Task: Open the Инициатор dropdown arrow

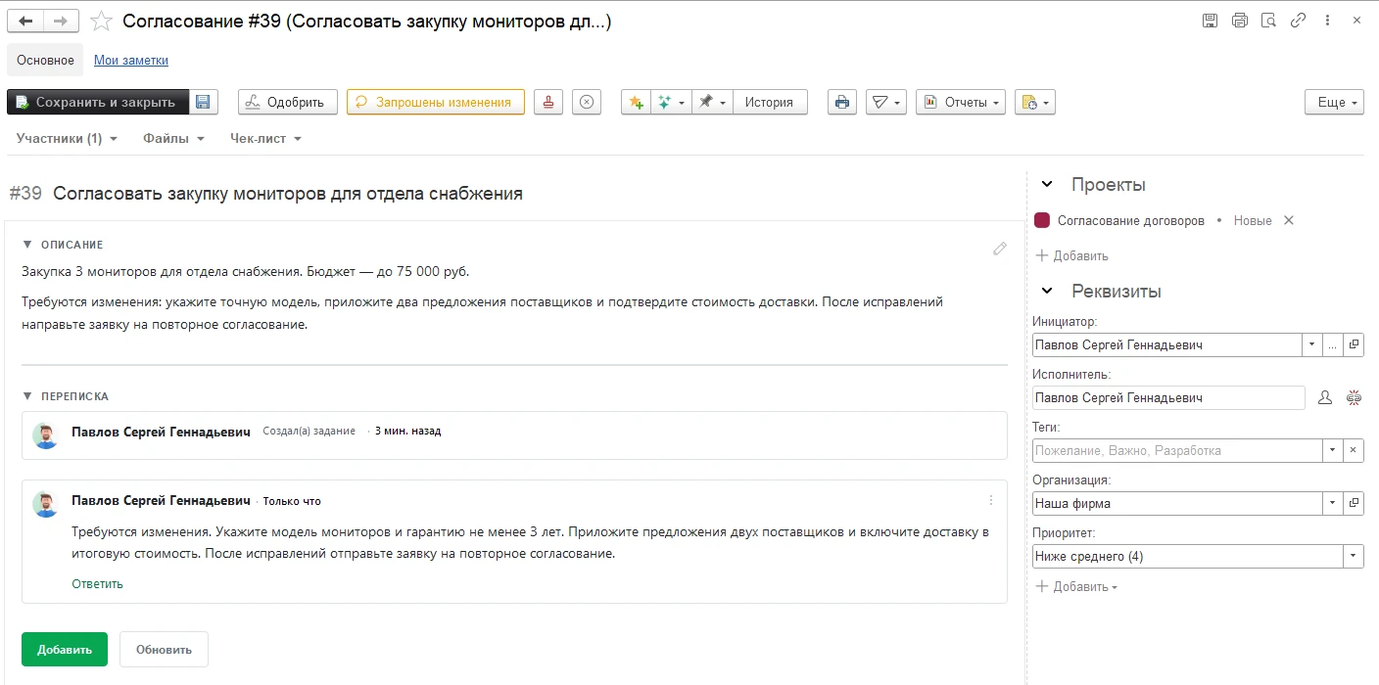Action: [1312, 344]
